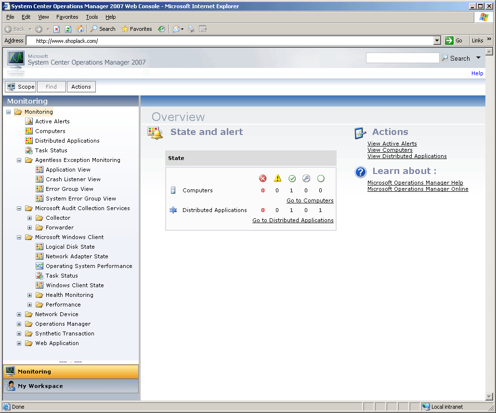Click the Edit toolbar icon
This screenshot has height=413, width=496.
click(203, 29)
